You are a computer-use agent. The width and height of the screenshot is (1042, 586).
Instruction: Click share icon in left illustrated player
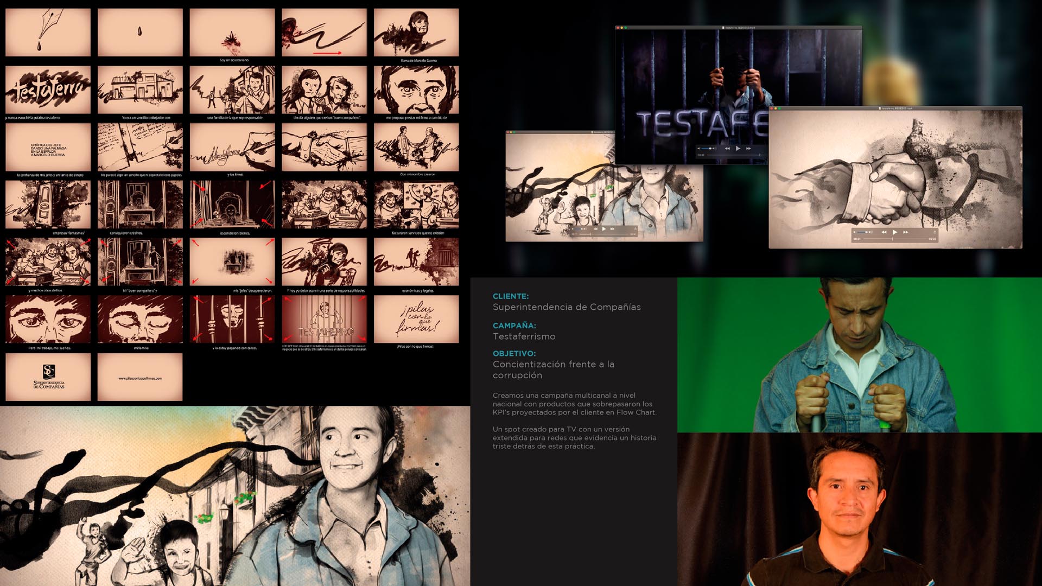[635, 228]
